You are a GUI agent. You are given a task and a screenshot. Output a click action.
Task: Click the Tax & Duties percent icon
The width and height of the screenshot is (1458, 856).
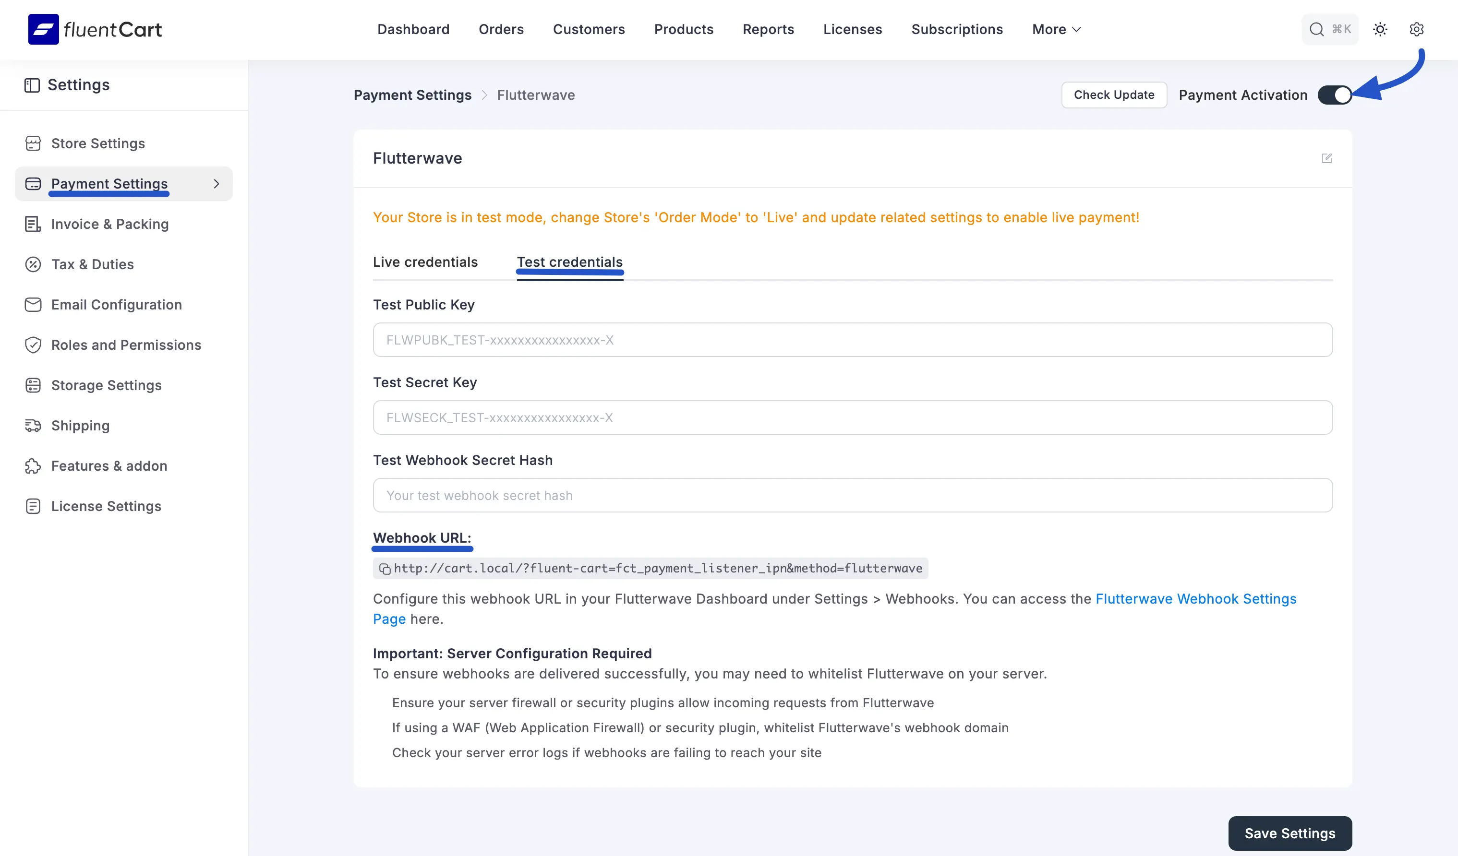click(33, 264)
